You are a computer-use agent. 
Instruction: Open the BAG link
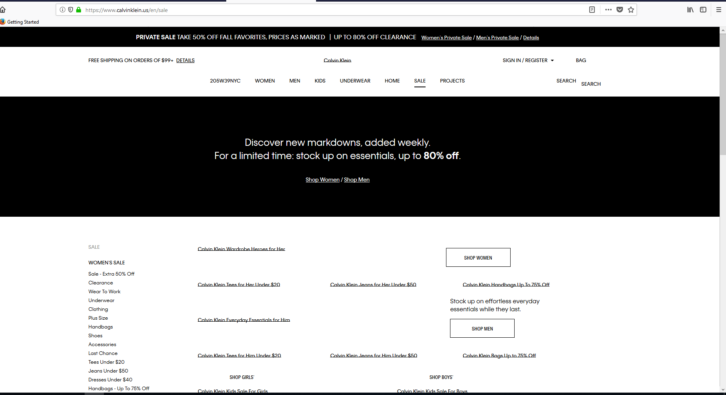(x=581, y=60)
